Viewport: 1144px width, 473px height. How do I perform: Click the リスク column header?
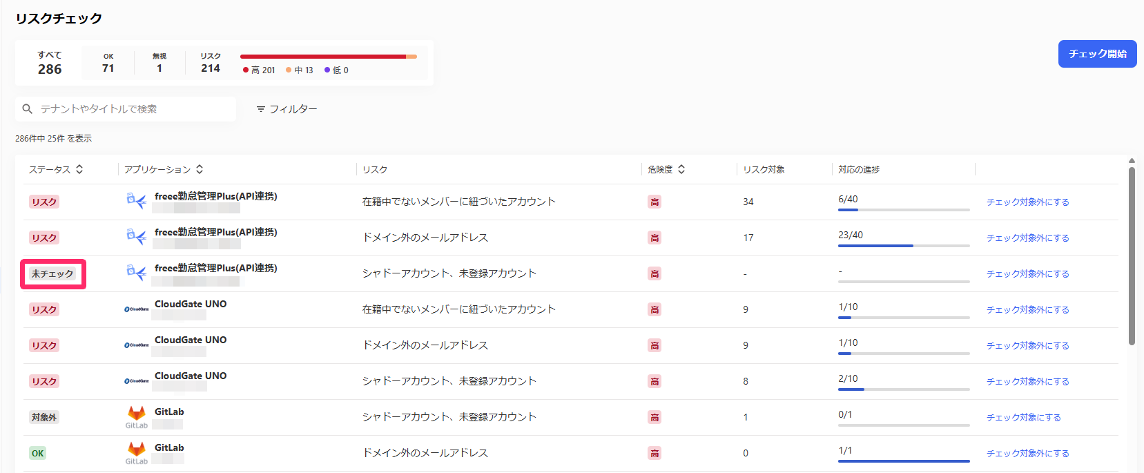tap(375, 169)
